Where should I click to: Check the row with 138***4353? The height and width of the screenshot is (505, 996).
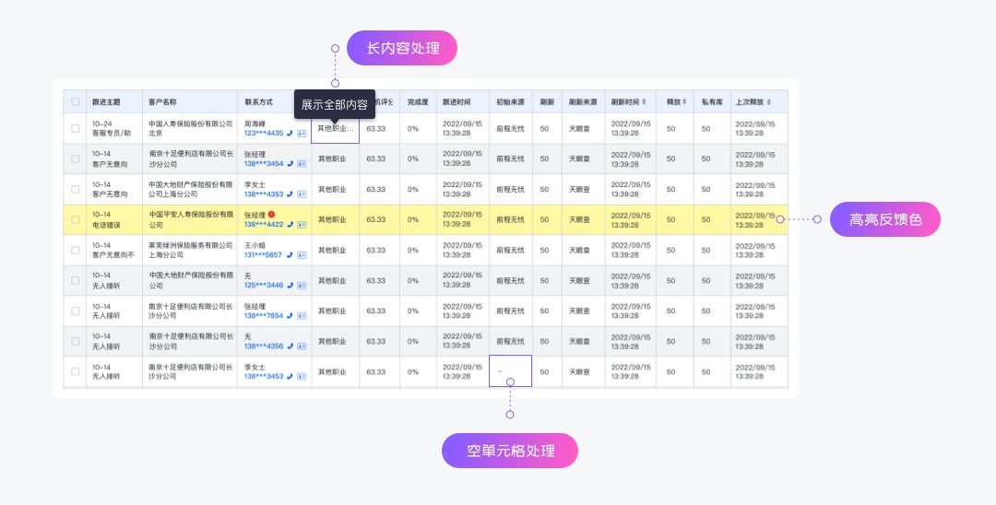(x=76, y=189)
